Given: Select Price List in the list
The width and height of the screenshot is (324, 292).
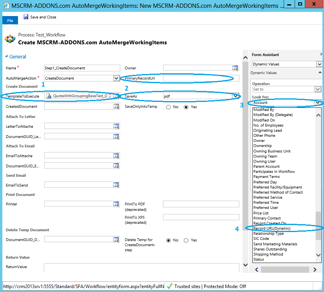Looking at the screenshot, I should coord(261,213).
